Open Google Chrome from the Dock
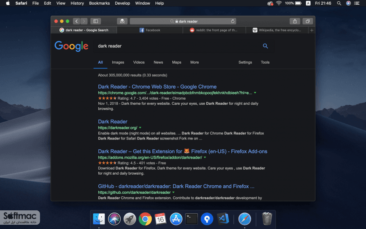The image size is (366, 229). click(145, 219)
